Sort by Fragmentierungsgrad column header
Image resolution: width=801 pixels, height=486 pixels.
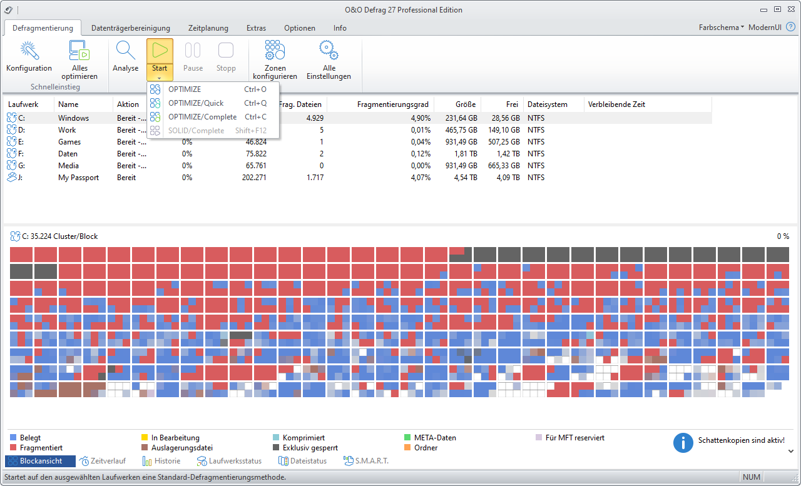click(380, 104)
